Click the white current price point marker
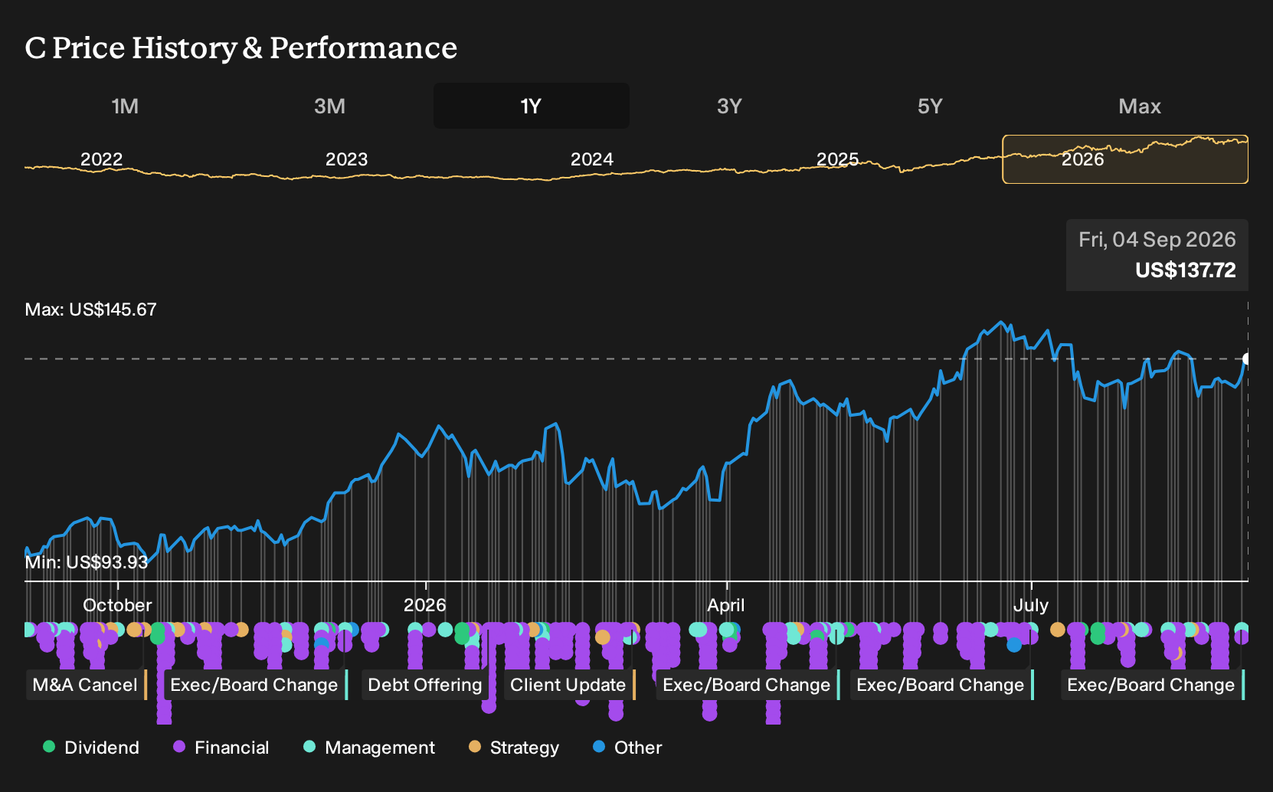This screenshot has width=1273, height=792. point(1246,358)
